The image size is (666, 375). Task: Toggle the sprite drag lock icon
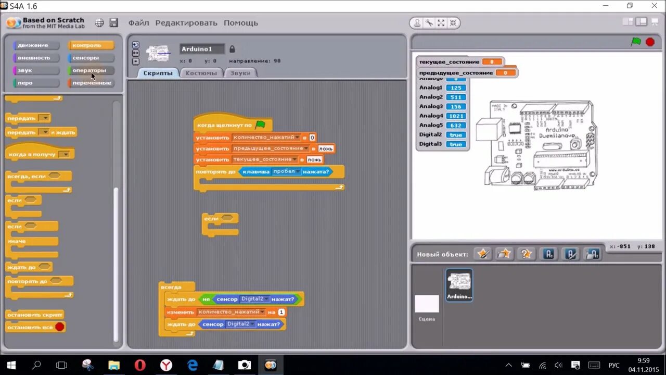(232, 49)
